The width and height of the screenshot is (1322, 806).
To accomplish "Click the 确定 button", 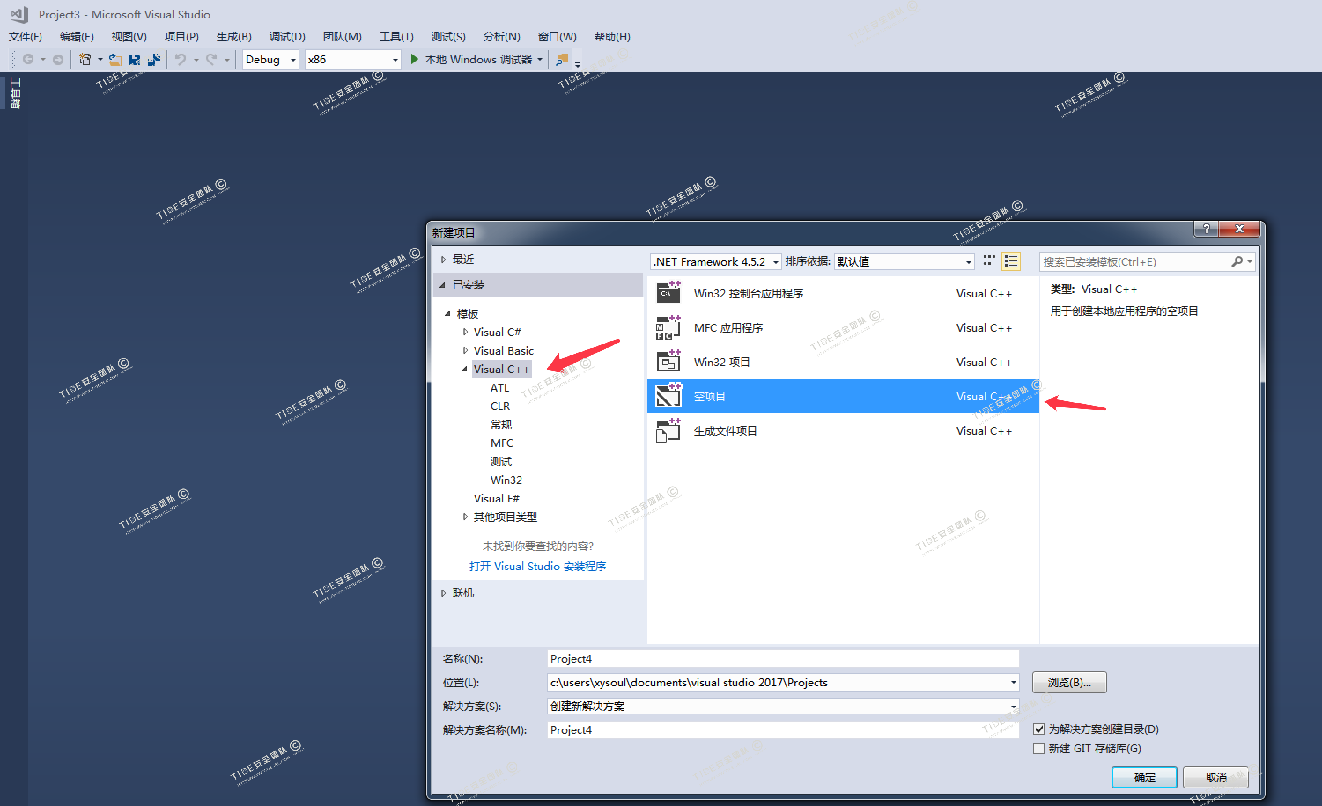I will coord(1144,777).
